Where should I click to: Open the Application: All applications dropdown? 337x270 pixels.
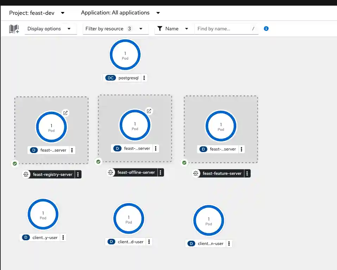120,13
